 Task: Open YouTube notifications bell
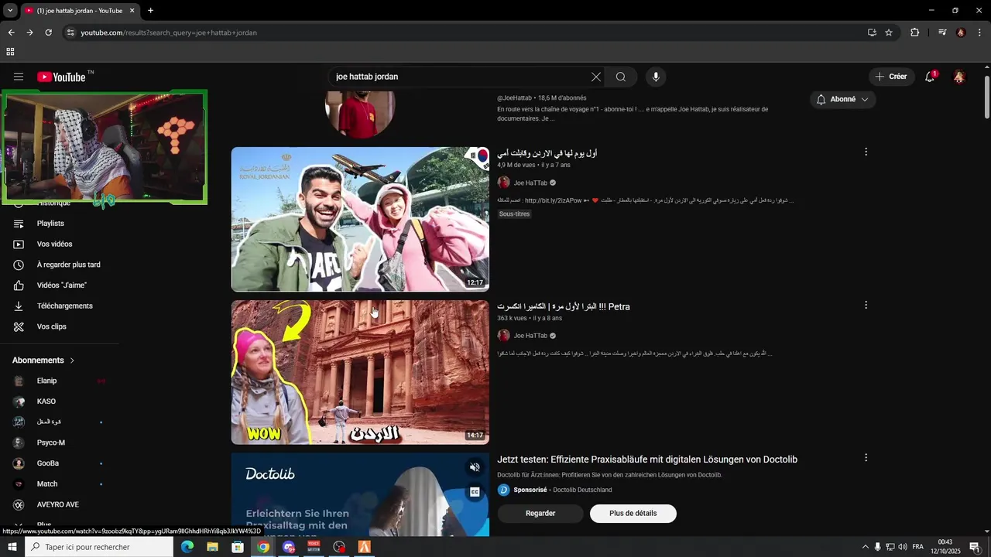pos(930,77)
